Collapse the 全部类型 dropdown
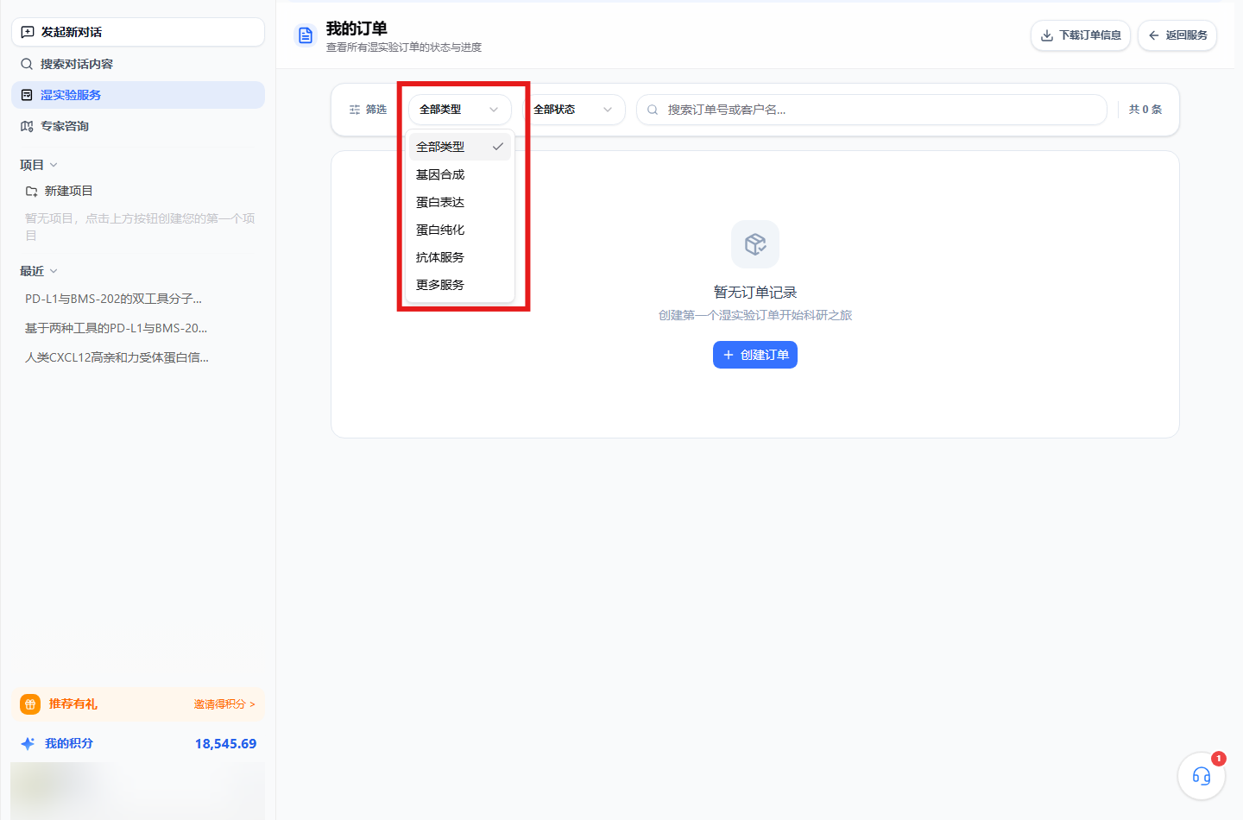1243x820 pixels. coord(460,110)
